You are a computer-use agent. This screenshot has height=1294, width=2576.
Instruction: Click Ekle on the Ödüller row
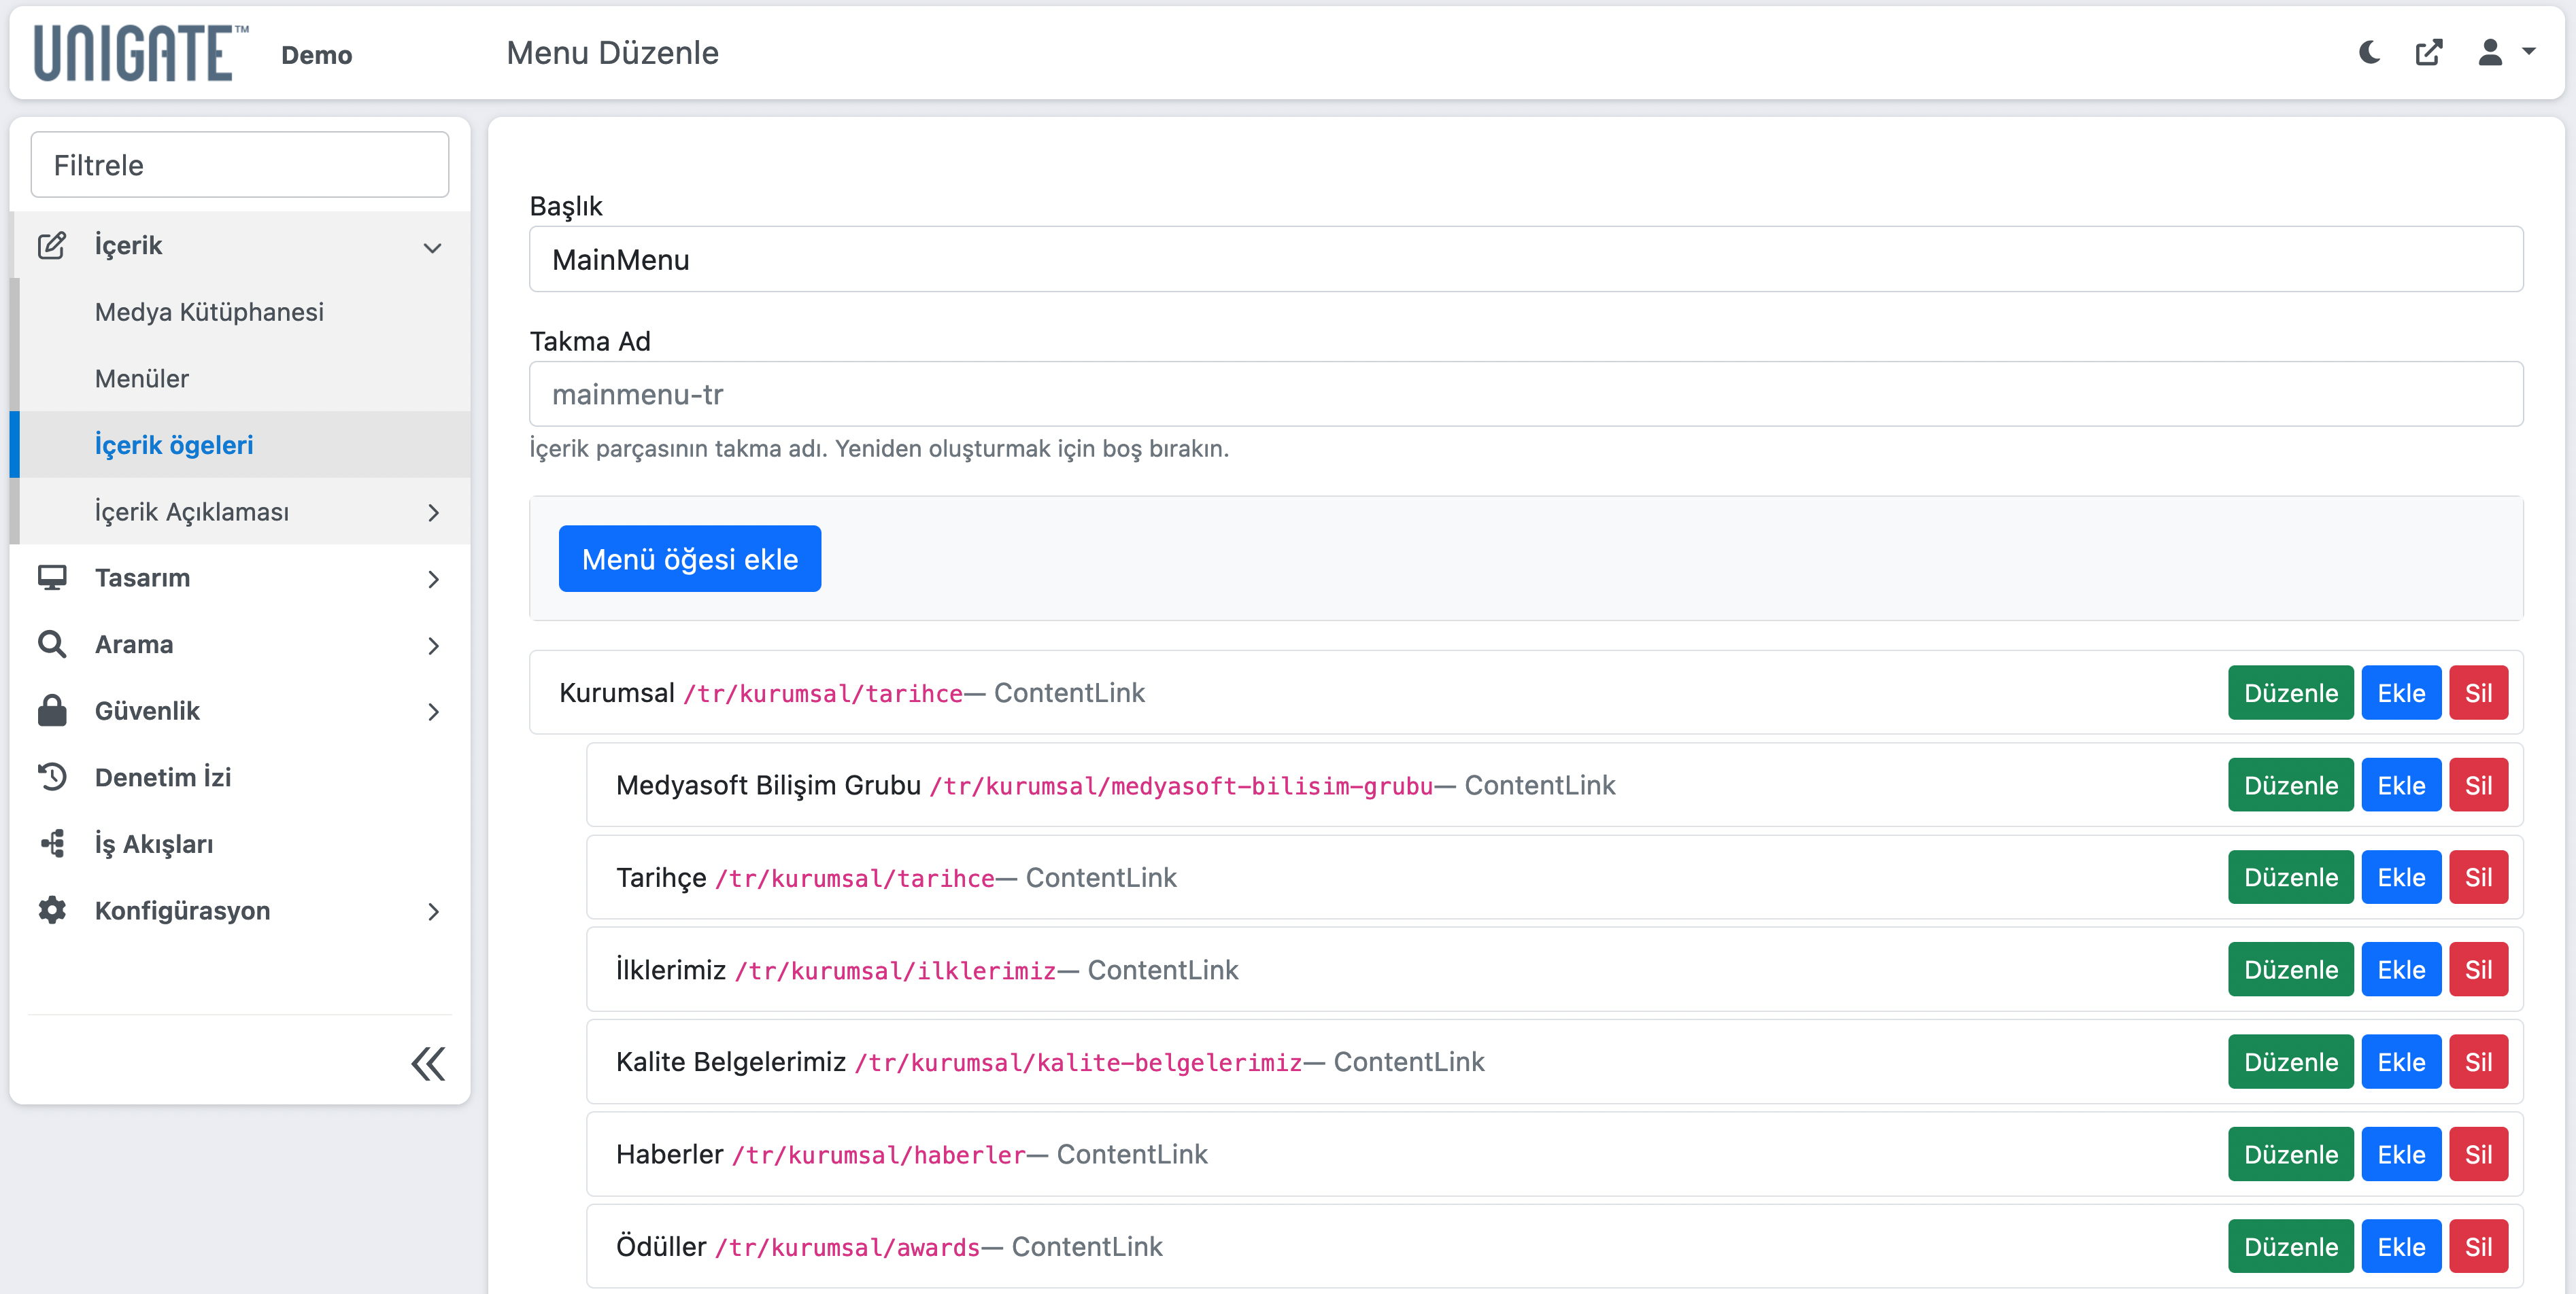pos(2401,1247)
